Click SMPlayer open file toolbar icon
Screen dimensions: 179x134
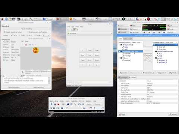tap(51, 104)
